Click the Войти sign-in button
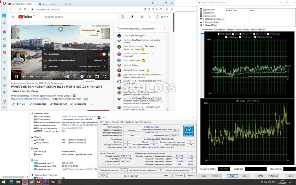The height and width of the screenshot is (185, 296). (x=162, y=17)
